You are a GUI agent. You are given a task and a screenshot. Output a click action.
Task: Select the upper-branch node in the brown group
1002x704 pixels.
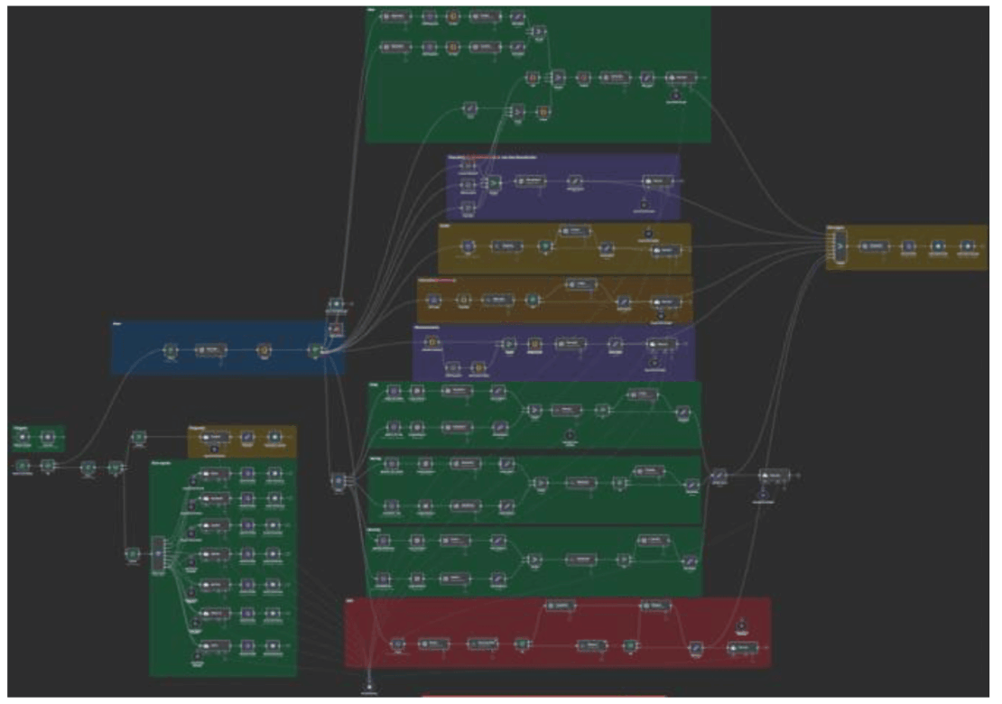(580, 284)
